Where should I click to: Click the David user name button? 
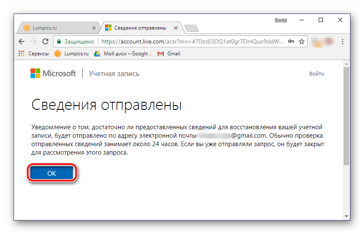coord(281,20)
